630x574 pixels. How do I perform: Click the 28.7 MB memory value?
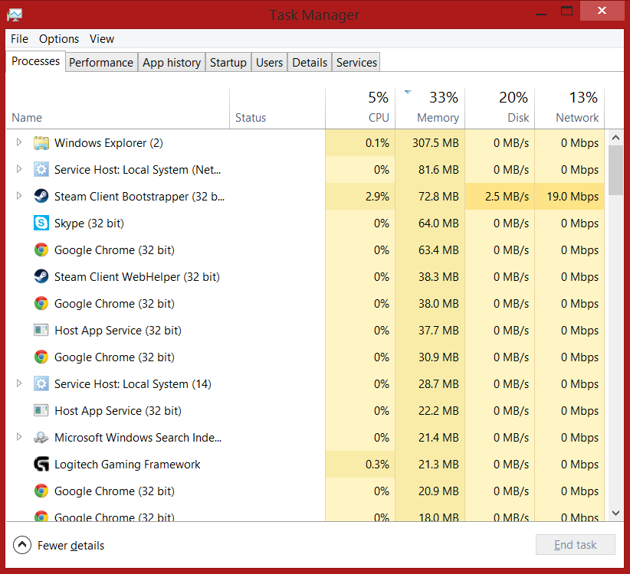click(438, 384)
